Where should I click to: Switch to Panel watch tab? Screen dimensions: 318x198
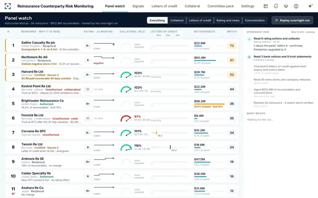click(x=115, y=6)
